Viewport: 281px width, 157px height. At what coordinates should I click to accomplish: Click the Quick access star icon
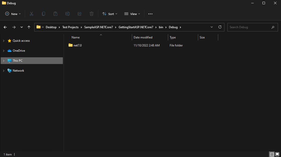click(x=10, y=40)
